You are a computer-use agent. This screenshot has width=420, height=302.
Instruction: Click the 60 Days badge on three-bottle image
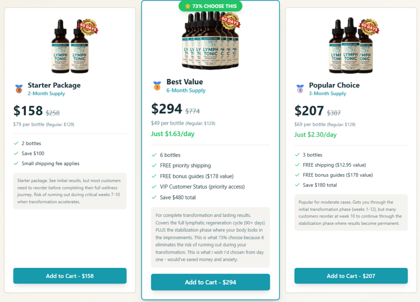(x=370, y=27)
